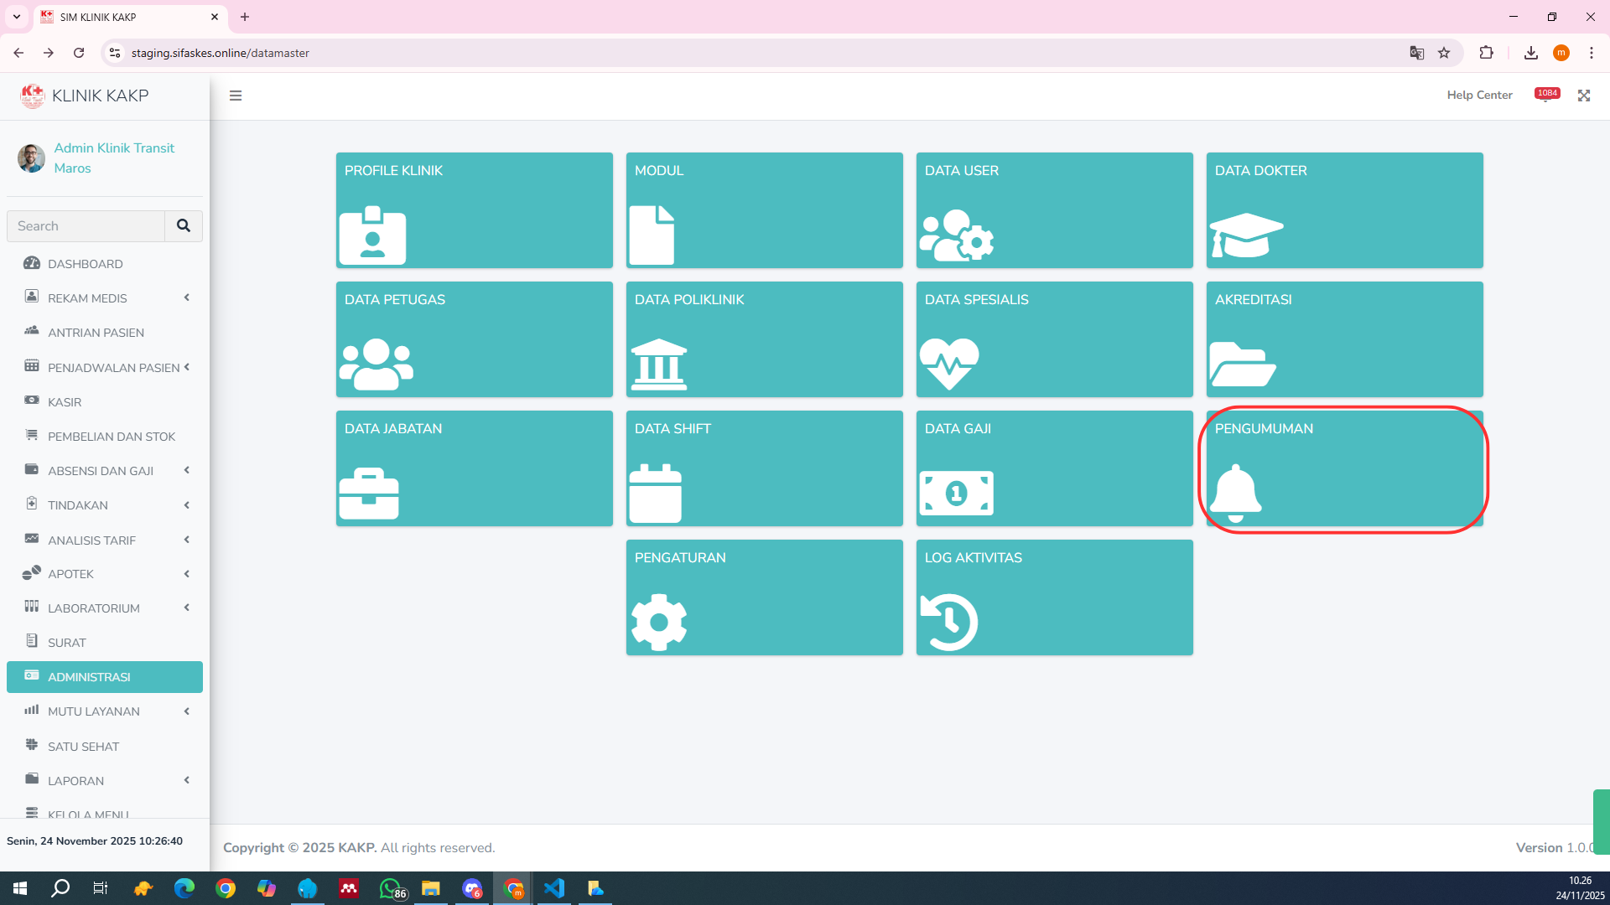
Task: Toggle fullscreen expand icon in header
Action: coord(1583,96)
